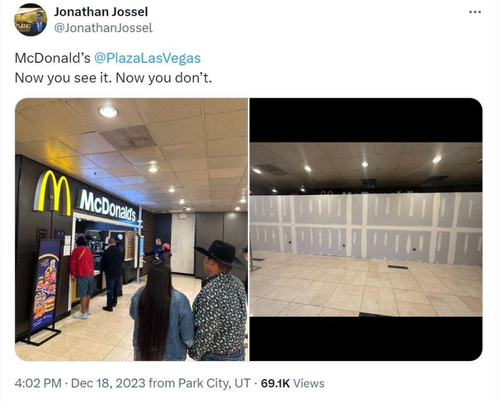Inspect the golden arches logo in left photo
Viewport: 500px width, 403px height.
point(53,192)
